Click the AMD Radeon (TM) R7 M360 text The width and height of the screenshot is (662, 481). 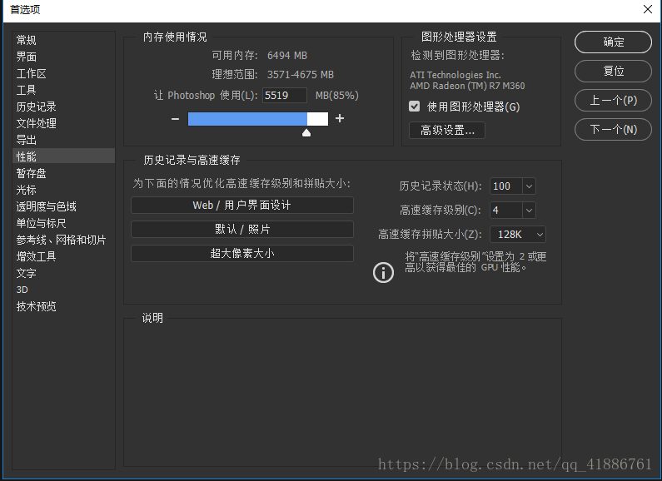point(467,86)
